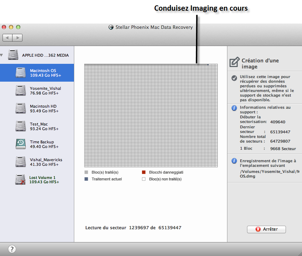Click the red close window button
The height and width of the screenshot is (256, 302).
(x=4, y=27)
